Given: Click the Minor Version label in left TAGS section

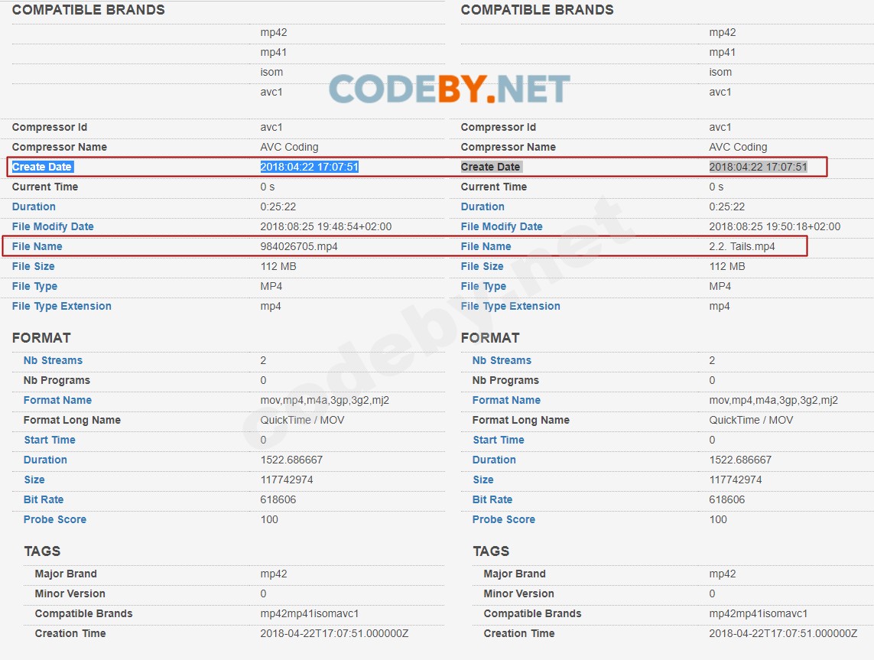Looking at the screenshot, I should [70, 593].
